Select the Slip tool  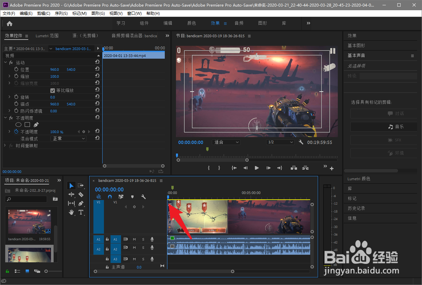point(71,204)
